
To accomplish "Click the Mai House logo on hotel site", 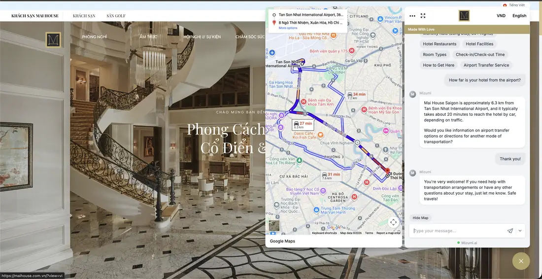I will click(53, 40).
